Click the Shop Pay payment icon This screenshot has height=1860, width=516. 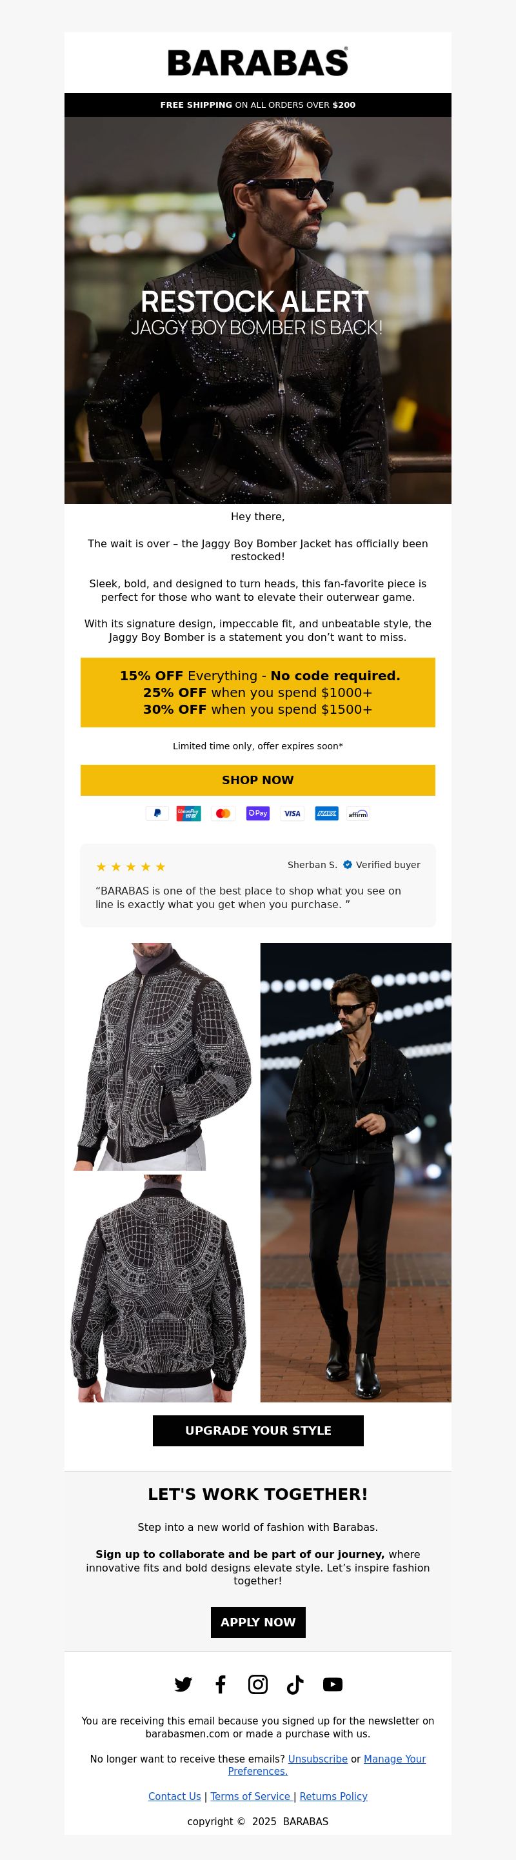(x=257, y=813)
